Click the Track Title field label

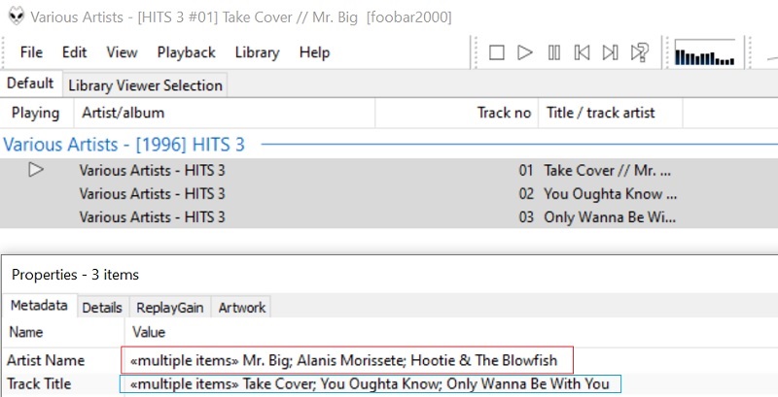(39, 383)
